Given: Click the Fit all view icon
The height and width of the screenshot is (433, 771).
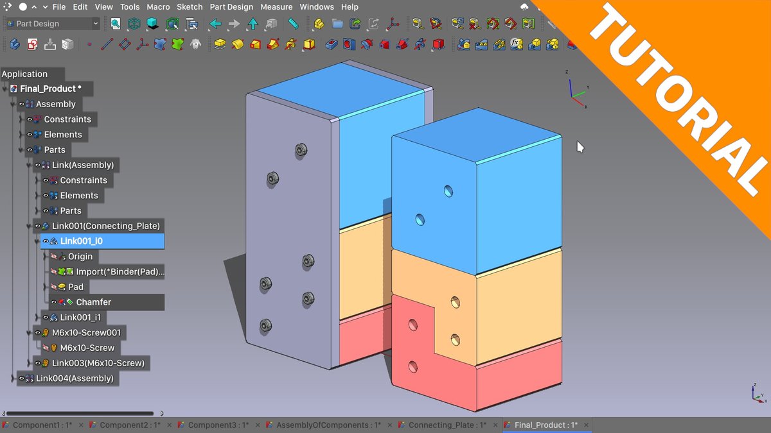Looking at the screenshot, I should click(x=116, y=24).
